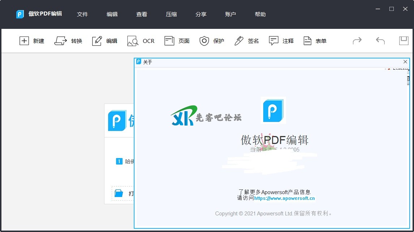This screenshot has height=232, width=414.
Task: Open the View (查看) menu
Action: point(142,14)
